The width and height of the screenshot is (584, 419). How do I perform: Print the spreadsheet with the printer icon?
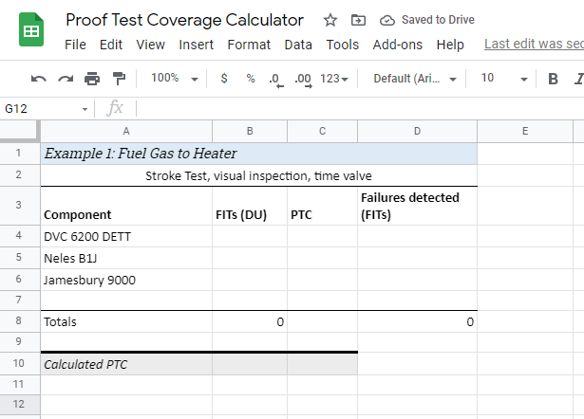(x=92, y=79)
